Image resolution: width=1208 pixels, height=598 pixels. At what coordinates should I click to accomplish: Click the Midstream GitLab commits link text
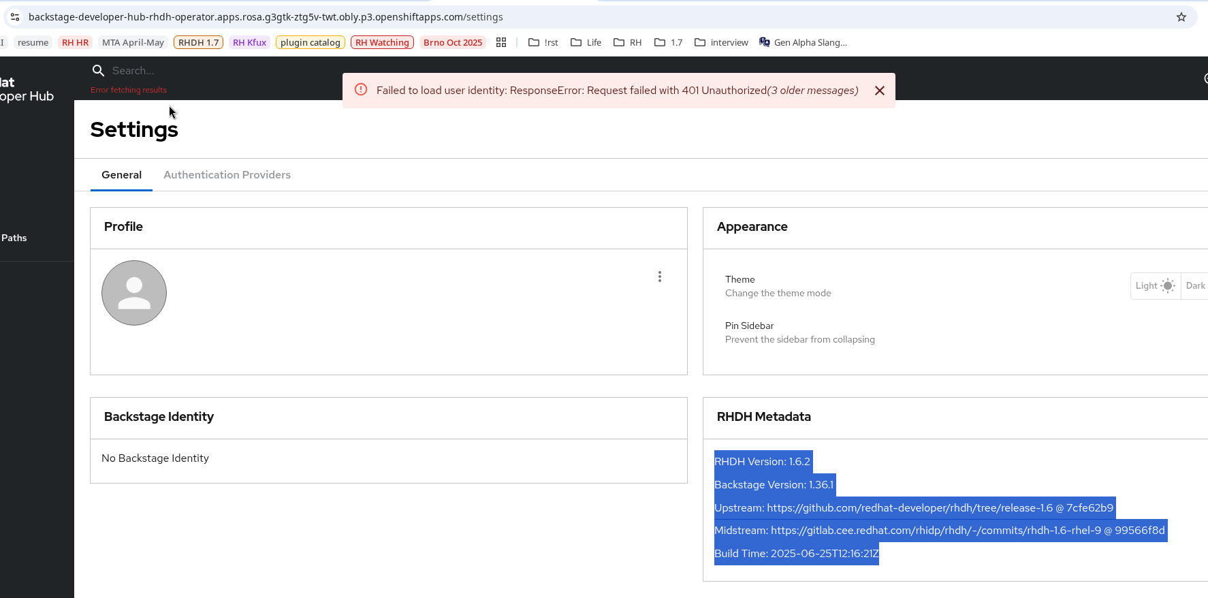(x=936, y=531)
